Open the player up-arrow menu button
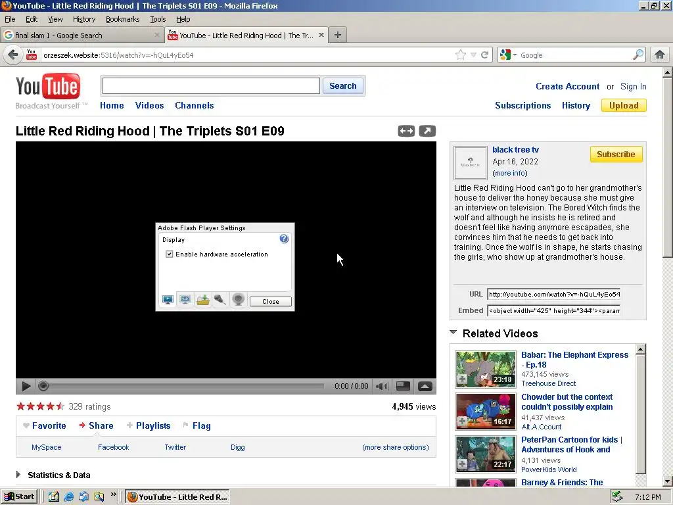673x505 pixels. 425,386
